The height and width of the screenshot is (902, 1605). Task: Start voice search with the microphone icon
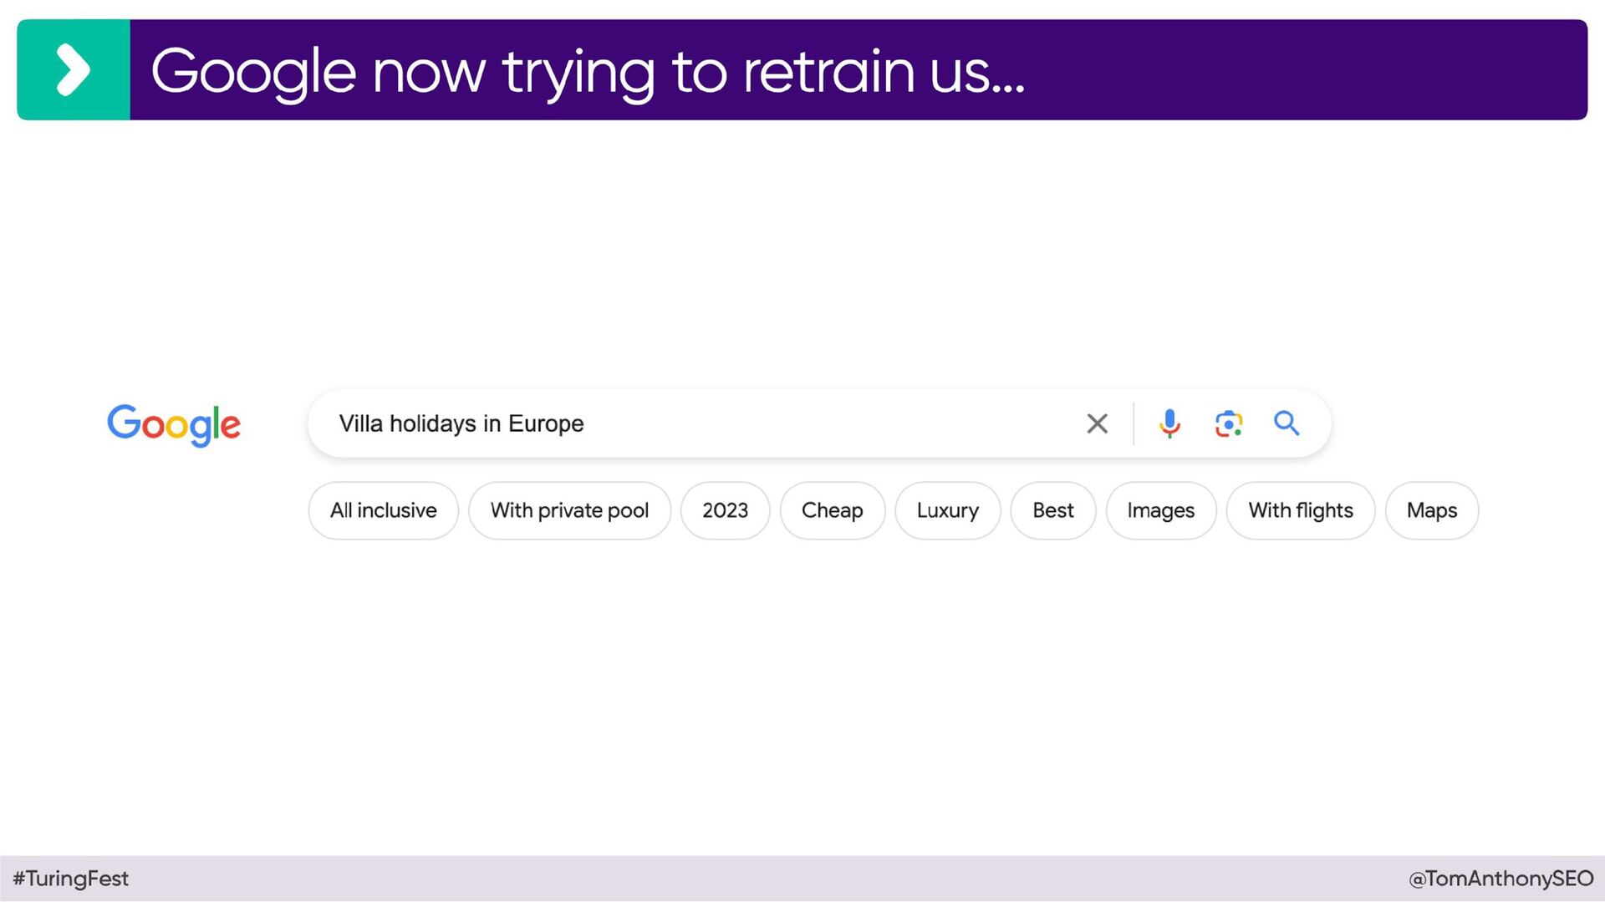(x=1169, y=423)
